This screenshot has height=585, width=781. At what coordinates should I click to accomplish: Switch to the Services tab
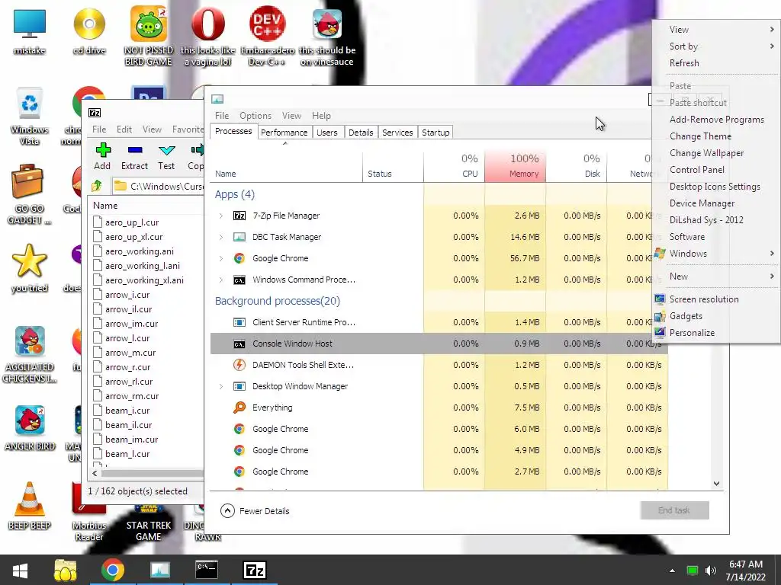pyautogui.click(x=397, y=133)
